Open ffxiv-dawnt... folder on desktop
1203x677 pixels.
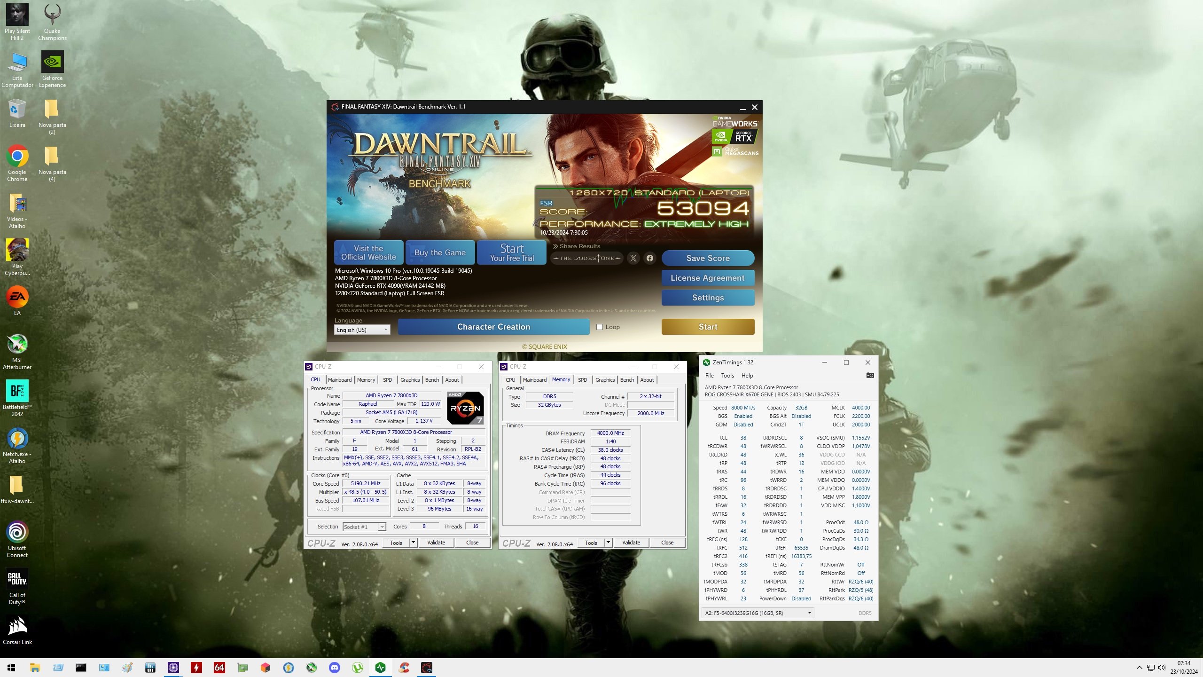[x=17, y=489]
